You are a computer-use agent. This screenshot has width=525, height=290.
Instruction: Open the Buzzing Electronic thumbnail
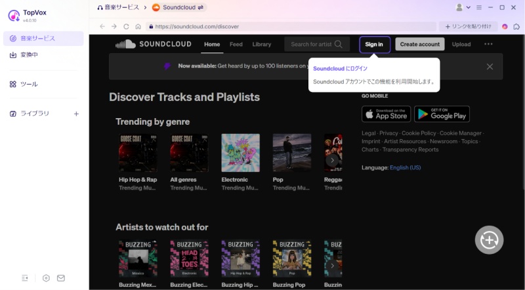(189, 259)
